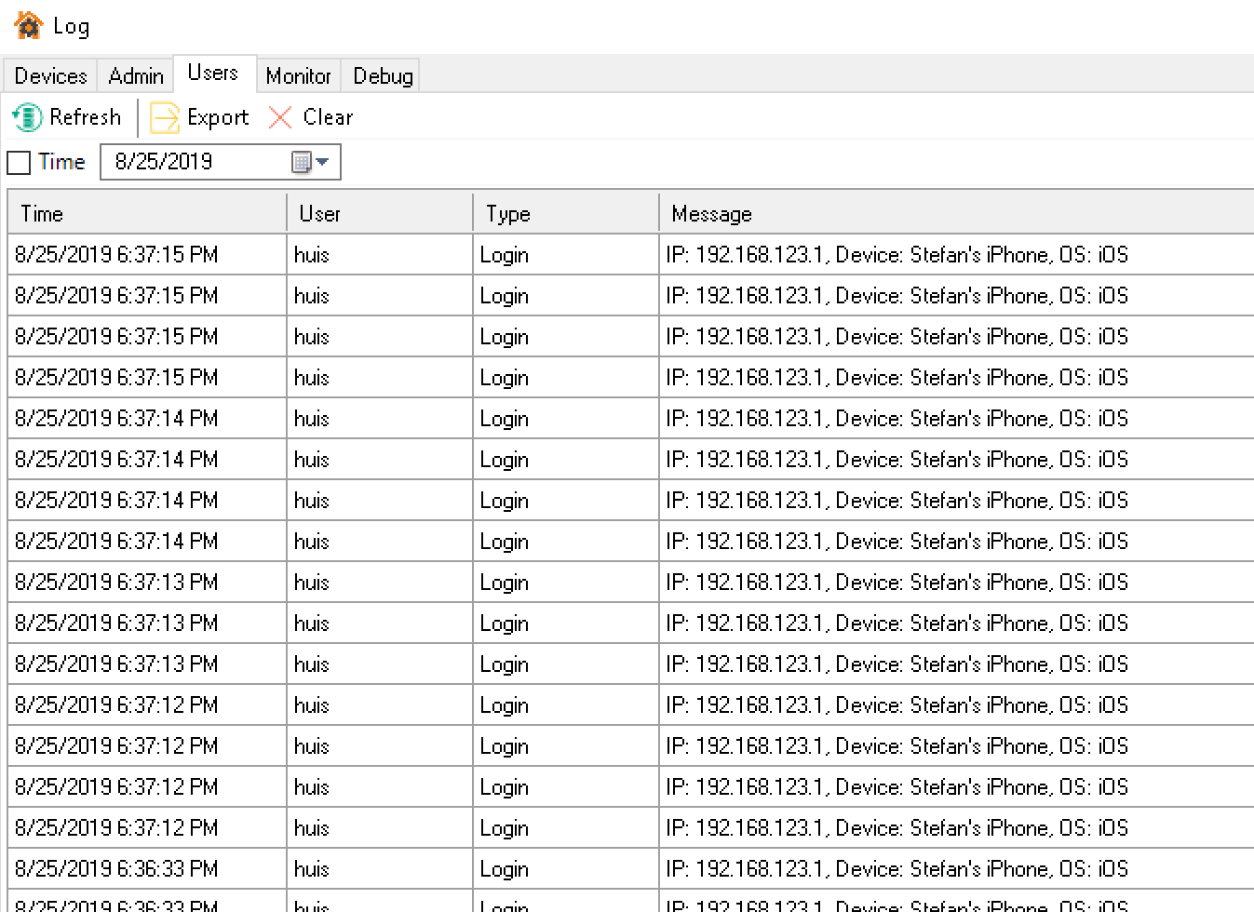1254x912 pixels.
Task: Sort by the Message column header
Action: pos(954,214)
